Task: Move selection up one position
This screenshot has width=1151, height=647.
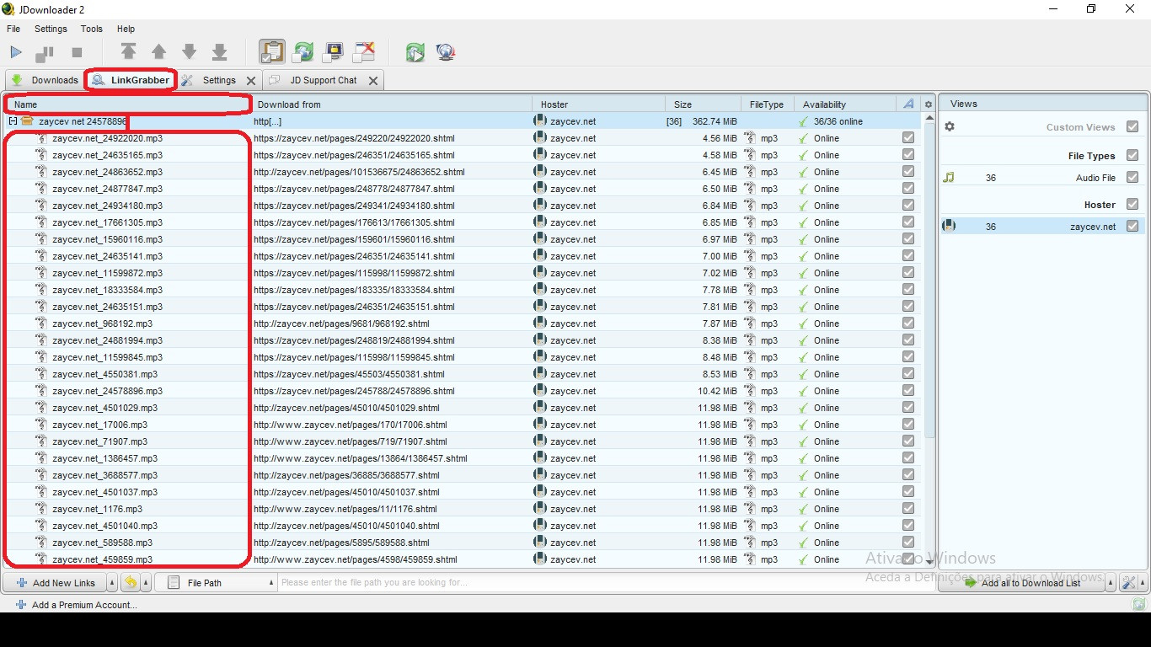Action: tap(158, 52)
